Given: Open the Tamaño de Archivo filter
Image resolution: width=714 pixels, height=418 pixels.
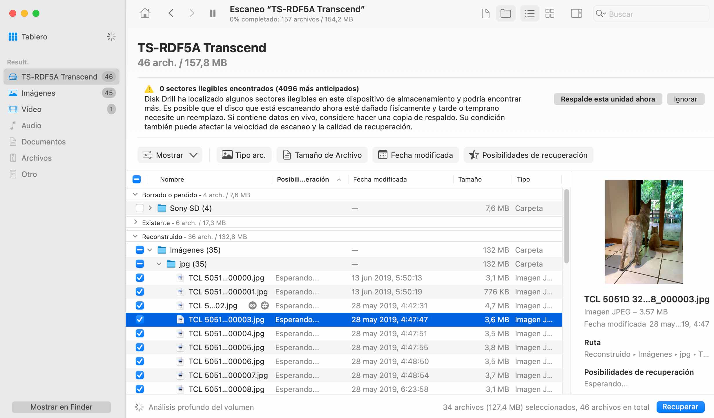Looking at the screenshot, I should pos(322,155).
